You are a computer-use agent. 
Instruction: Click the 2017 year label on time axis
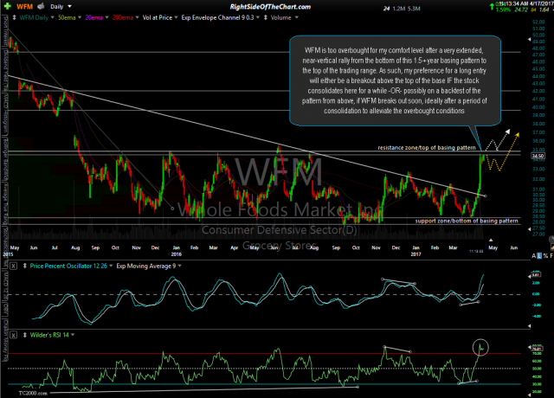pos(415,254)
